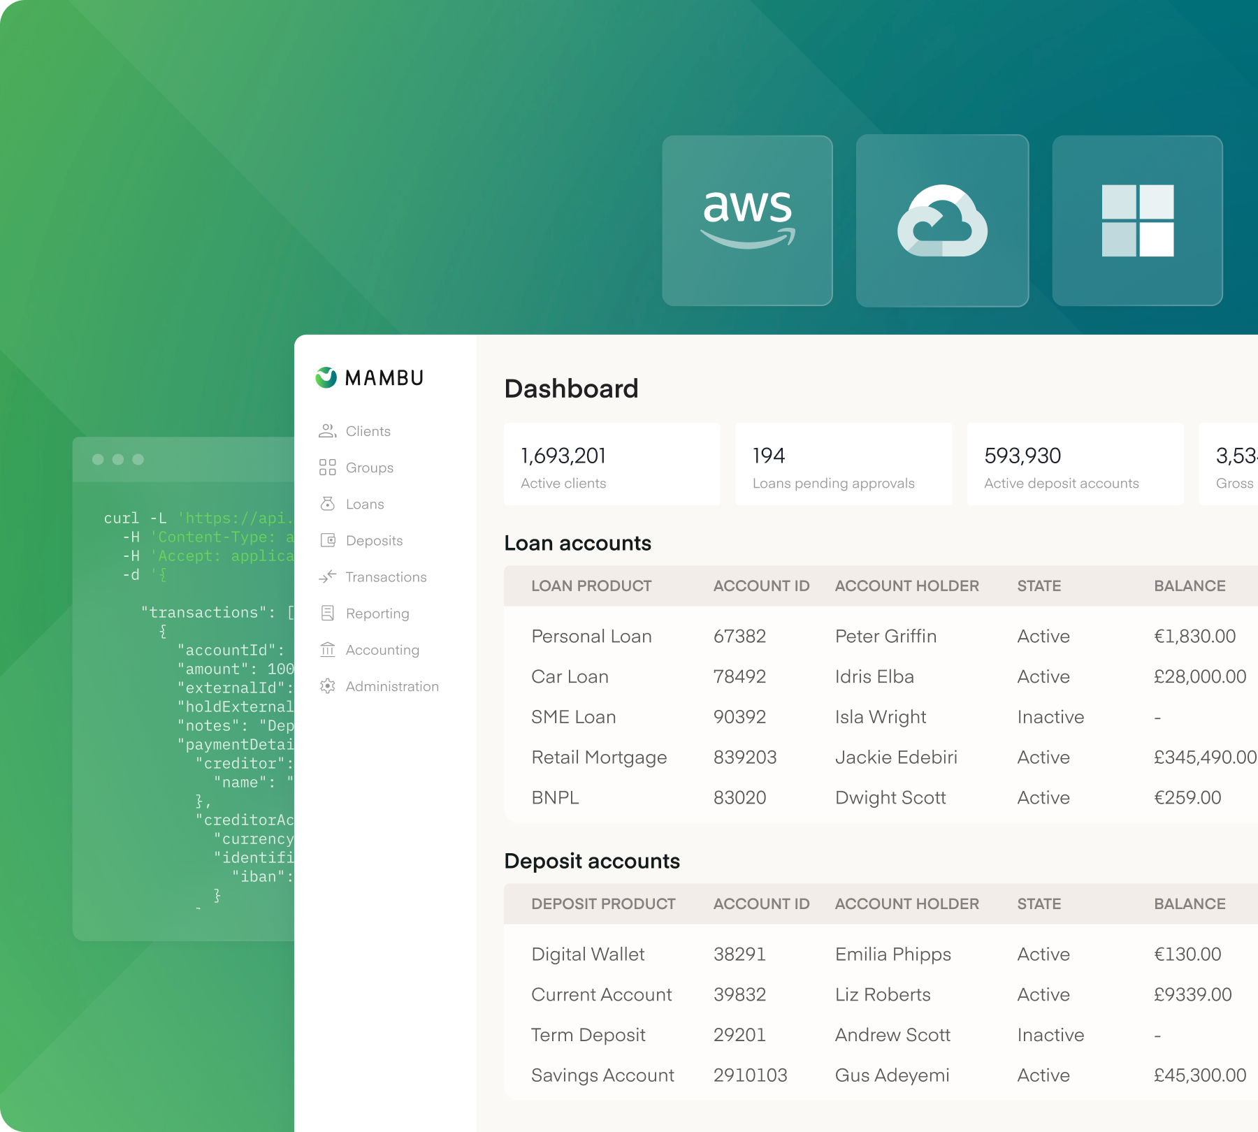Click the Accounting bank icon
The width and height of the screenshot is (1258, 1132).
click(x=327, y=650)
